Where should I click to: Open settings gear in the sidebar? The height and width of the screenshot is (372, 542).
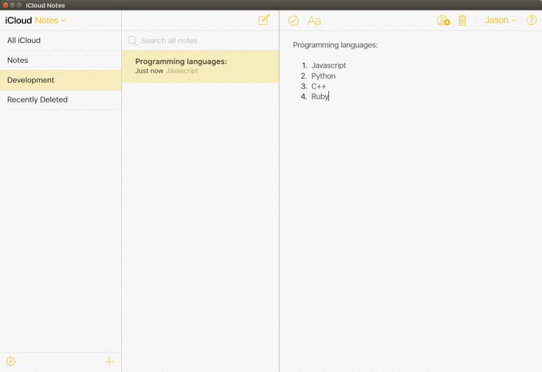pyautogui.click(x=11, y=361)
